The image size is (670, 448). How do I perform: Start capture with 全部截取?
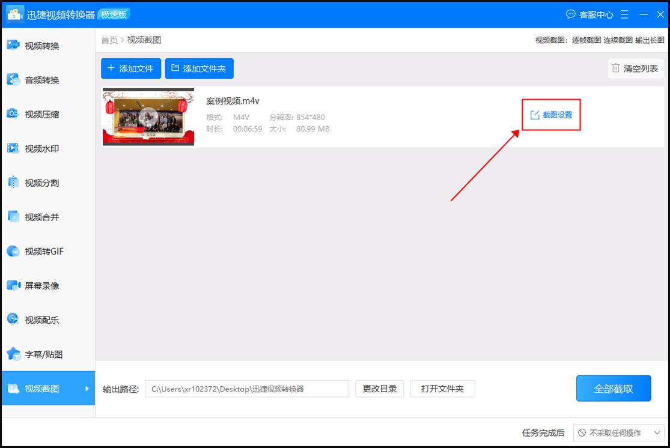(614, 388)
